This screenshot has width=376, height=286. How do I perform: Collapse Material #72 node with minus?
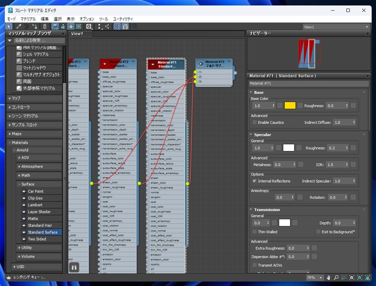click(x=133, y=62)
